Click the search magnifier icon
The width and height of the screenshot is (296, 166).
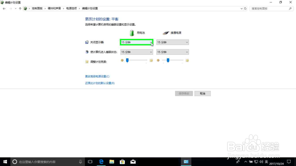pos(290,9)
